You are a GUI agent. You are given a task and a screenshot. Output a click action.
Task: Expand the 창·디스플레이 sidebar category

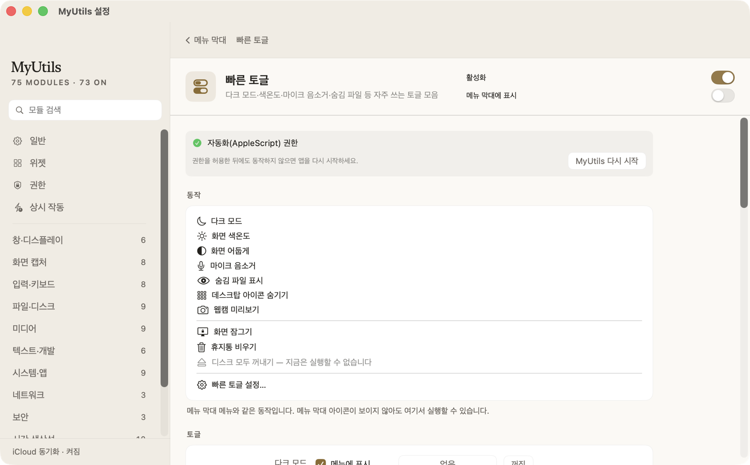[x=79, y=240]
